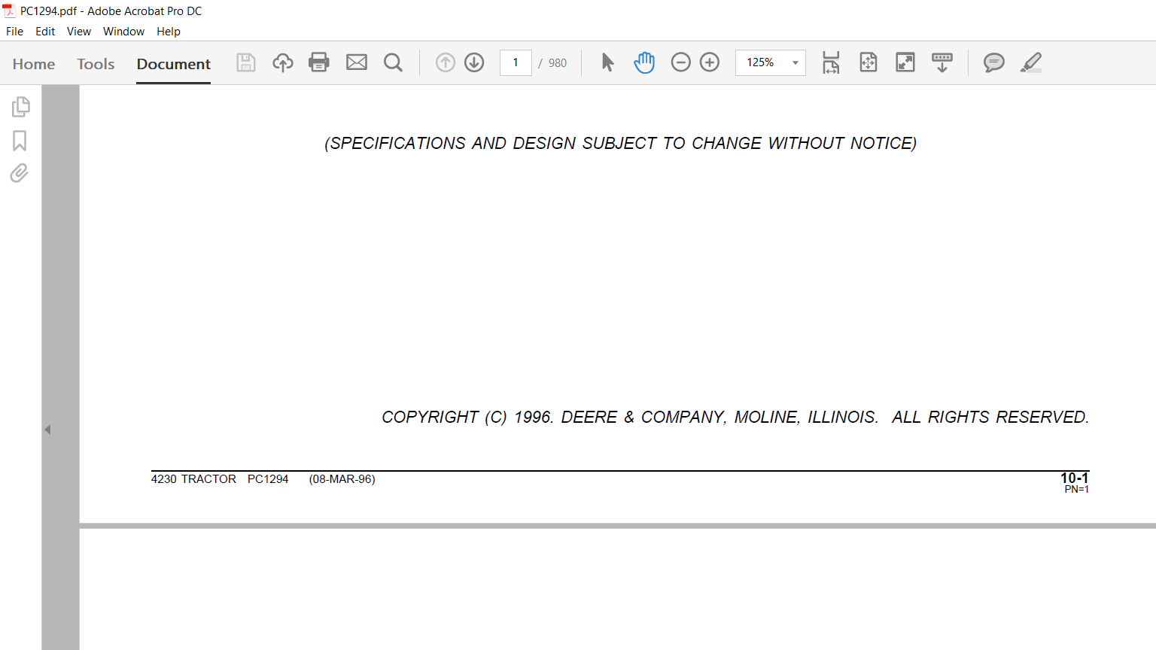The image size is (1156, 650).
Task: Go to previous page arrow
Action: (x=446, y=62)
